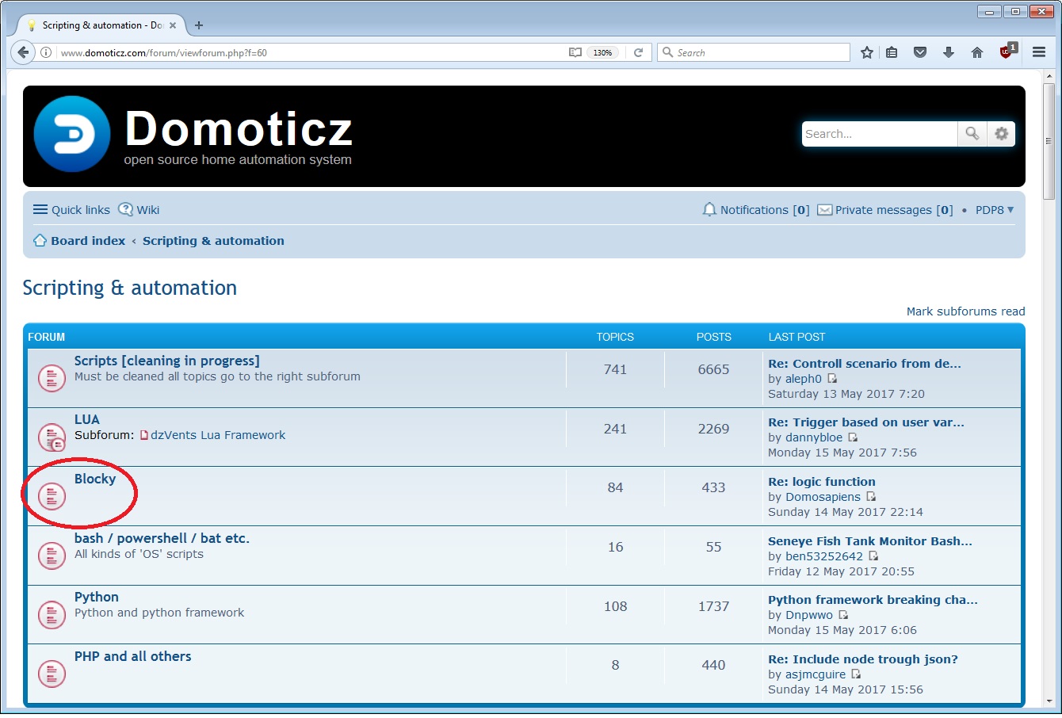
Task: Open last post Re: Trigger based on user var…
Action: [866, 422]
